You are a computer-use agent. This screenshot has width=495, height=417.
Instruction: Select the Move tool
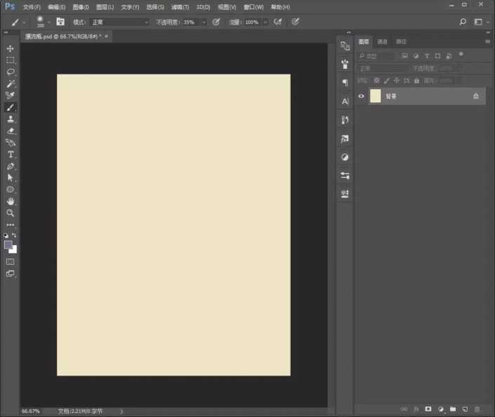point(11,48)
